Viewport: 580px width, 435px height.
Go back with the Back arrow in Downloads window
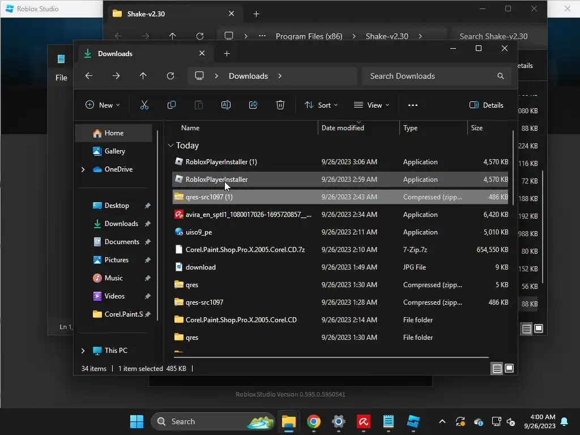click(89, 76)
